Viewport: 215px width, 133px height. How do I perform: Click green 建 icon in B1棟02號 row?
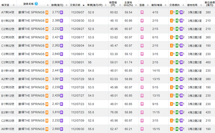[x=177, y=21]
